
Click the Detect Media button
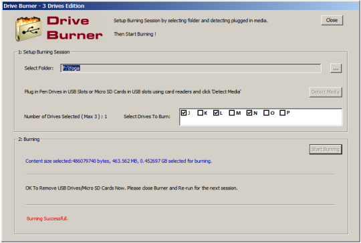tap(326, 92)
